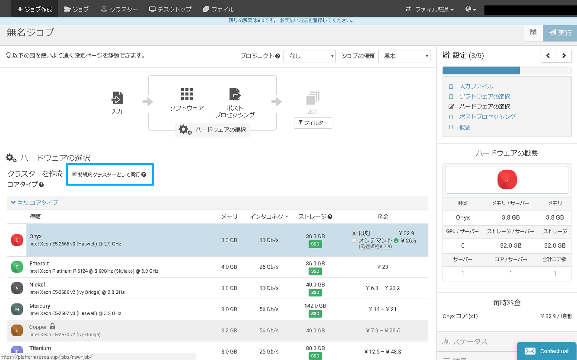Click the プロジェクト help question icon

coord(278,56)
